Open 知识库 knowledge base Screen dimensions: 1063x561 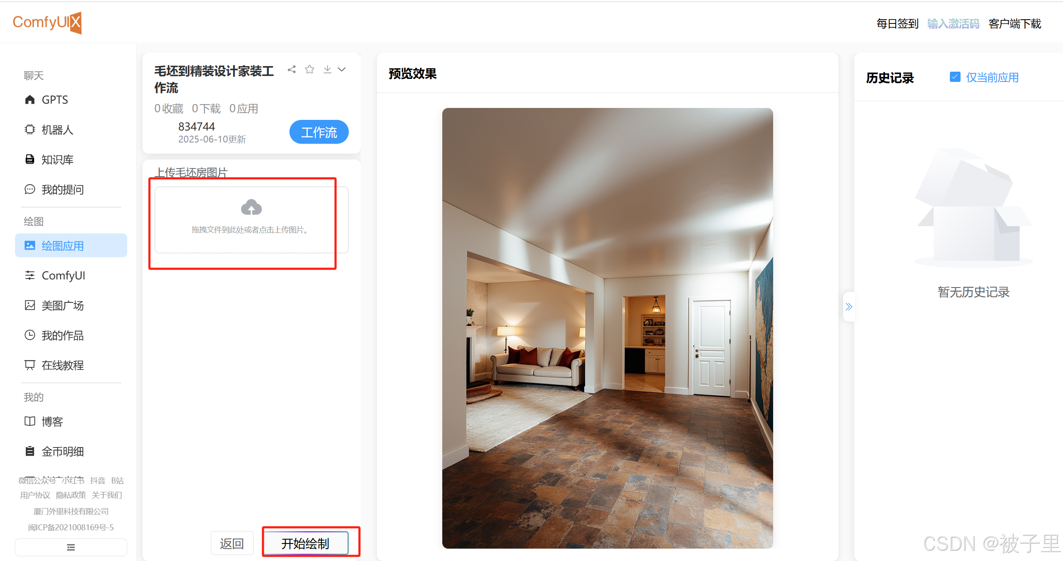point(57,160)
